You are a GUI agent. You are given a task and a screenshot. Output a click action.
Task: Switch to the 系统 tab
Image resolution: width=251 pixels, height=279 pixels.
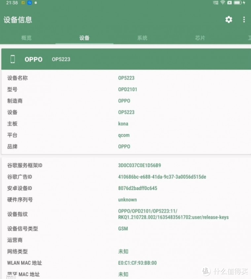tap(142, 38)
